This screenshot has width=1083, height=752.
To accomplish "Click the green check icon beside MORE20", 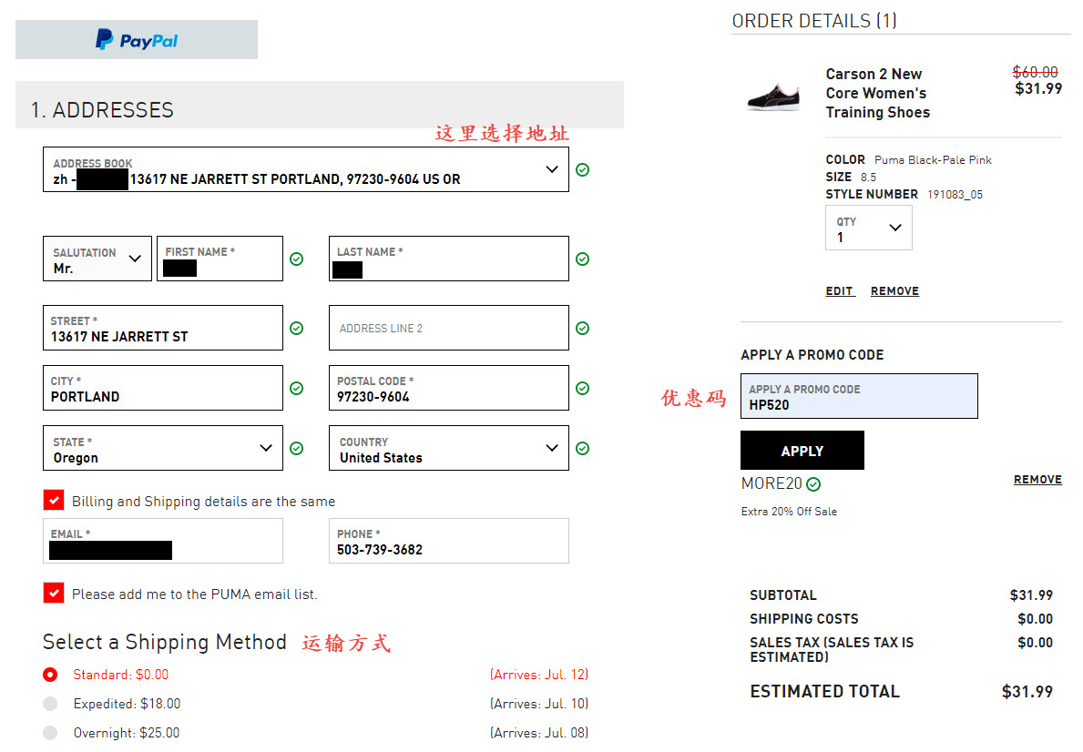I will point(813,484).
